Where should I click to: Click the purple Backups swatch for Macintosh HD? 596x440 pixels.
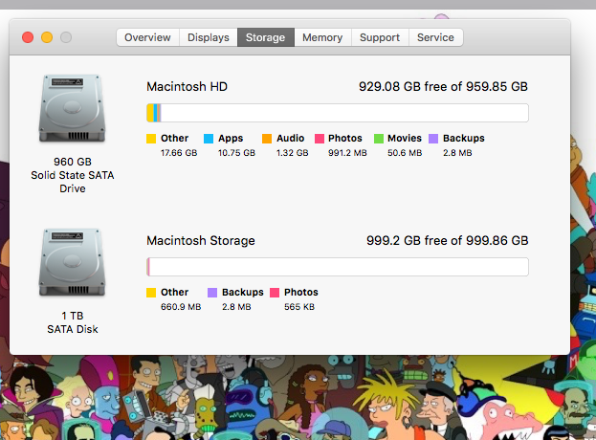433,139
